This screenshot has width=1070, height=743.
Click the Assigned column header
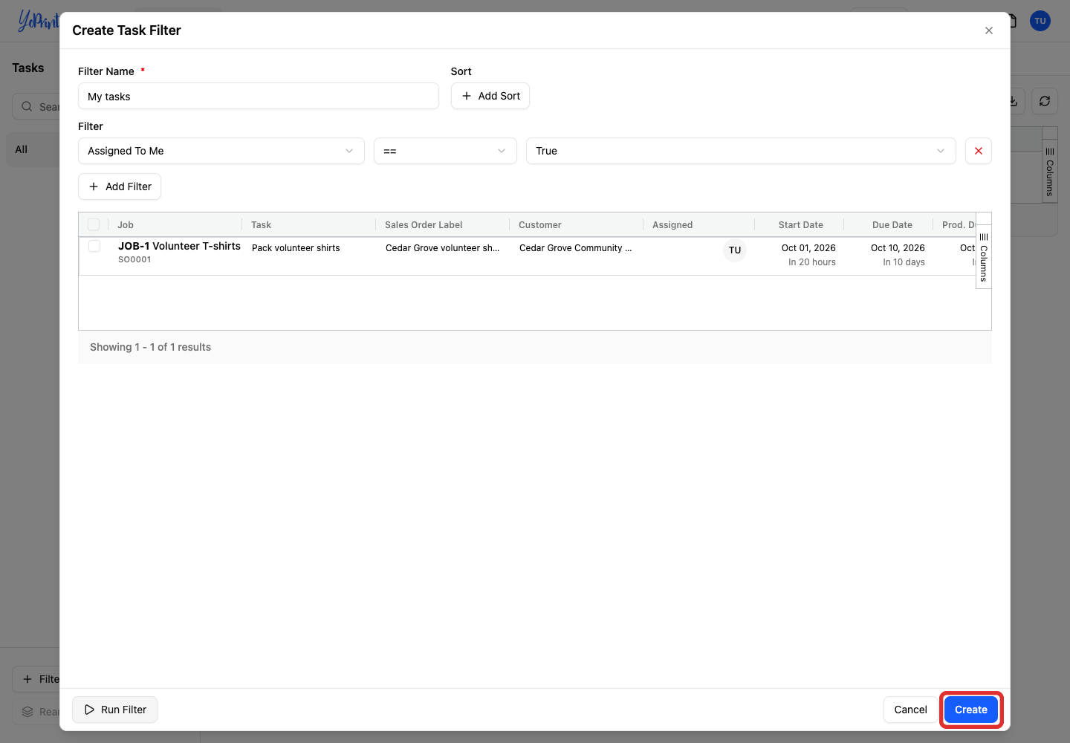(672, 225)
